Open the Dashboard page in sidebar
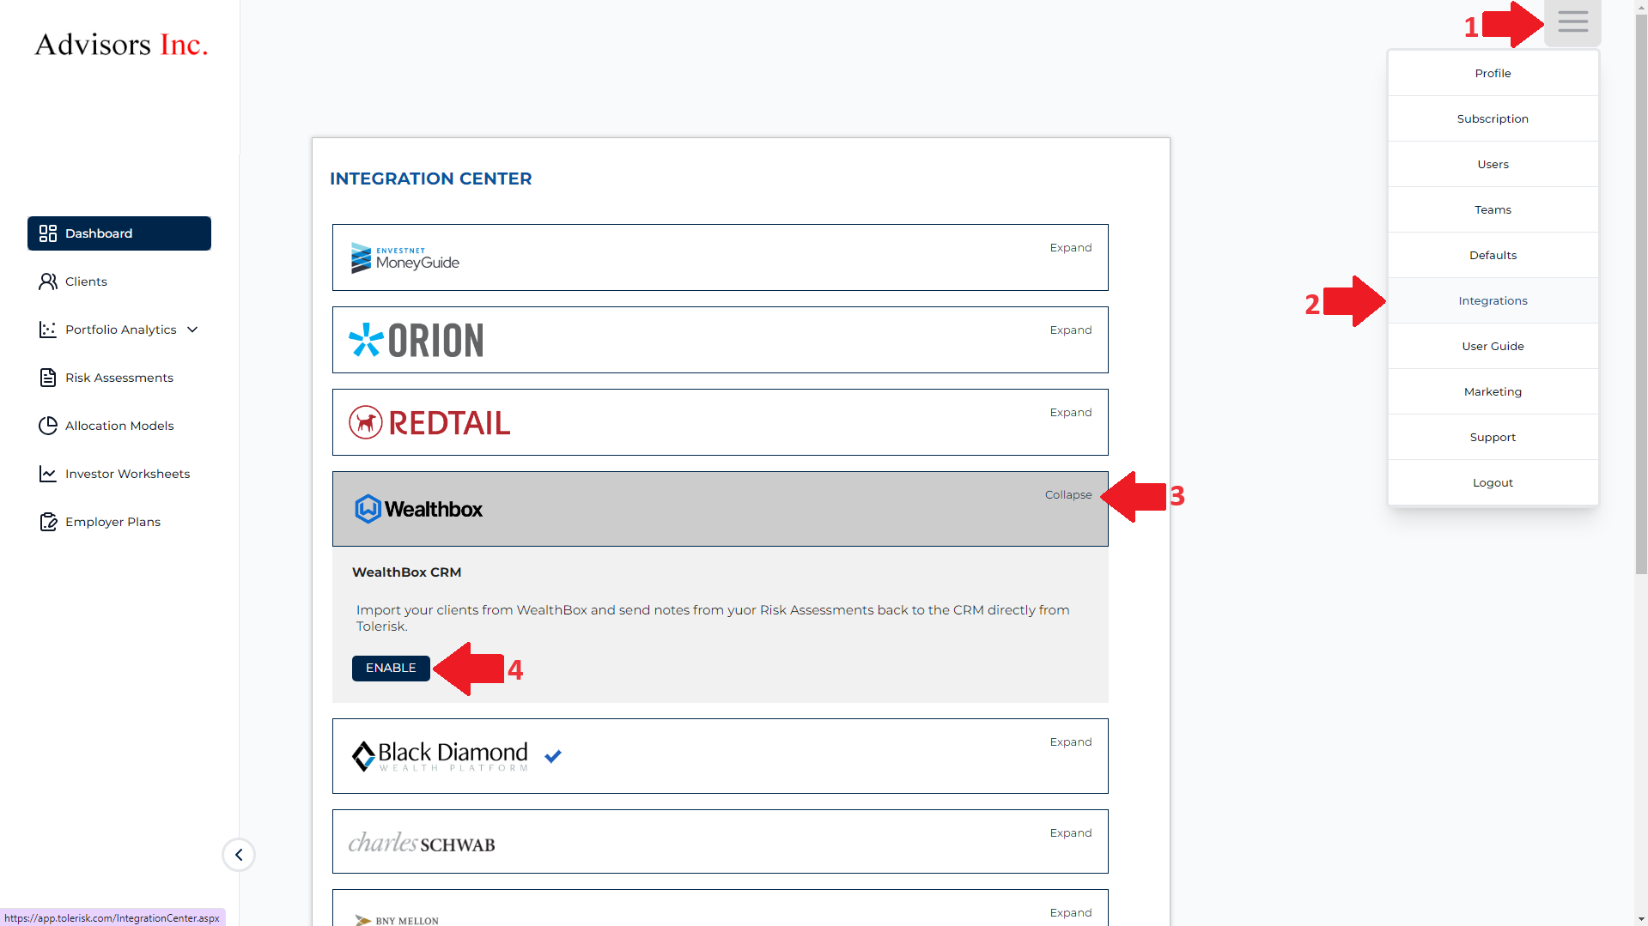 (119, 233)
